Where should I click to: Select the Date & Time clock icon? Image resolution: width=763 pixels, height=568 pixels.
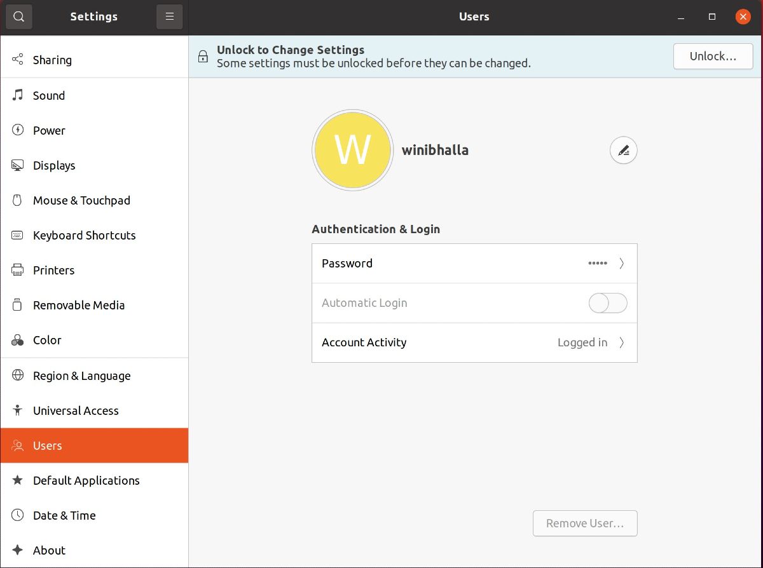[x=18, y=515]
